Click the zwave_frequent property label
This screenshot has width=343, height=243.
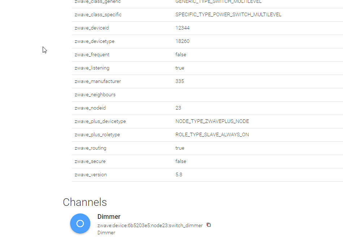point(92,55)
